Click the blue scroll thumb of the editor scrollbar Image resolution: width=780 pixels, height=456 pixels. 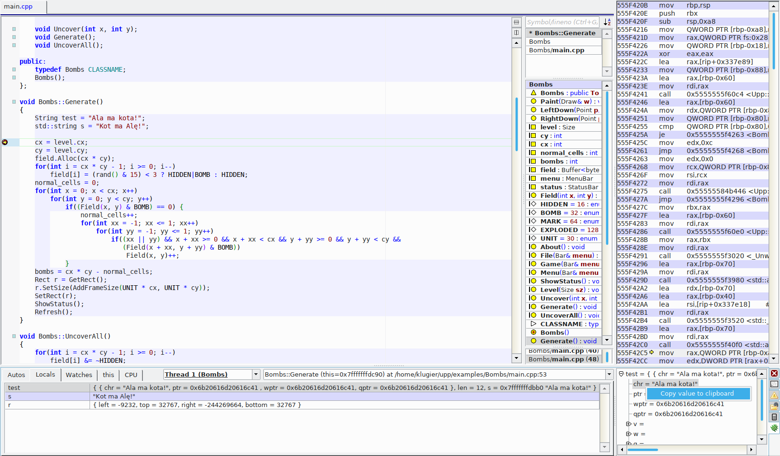pos(516,124)
